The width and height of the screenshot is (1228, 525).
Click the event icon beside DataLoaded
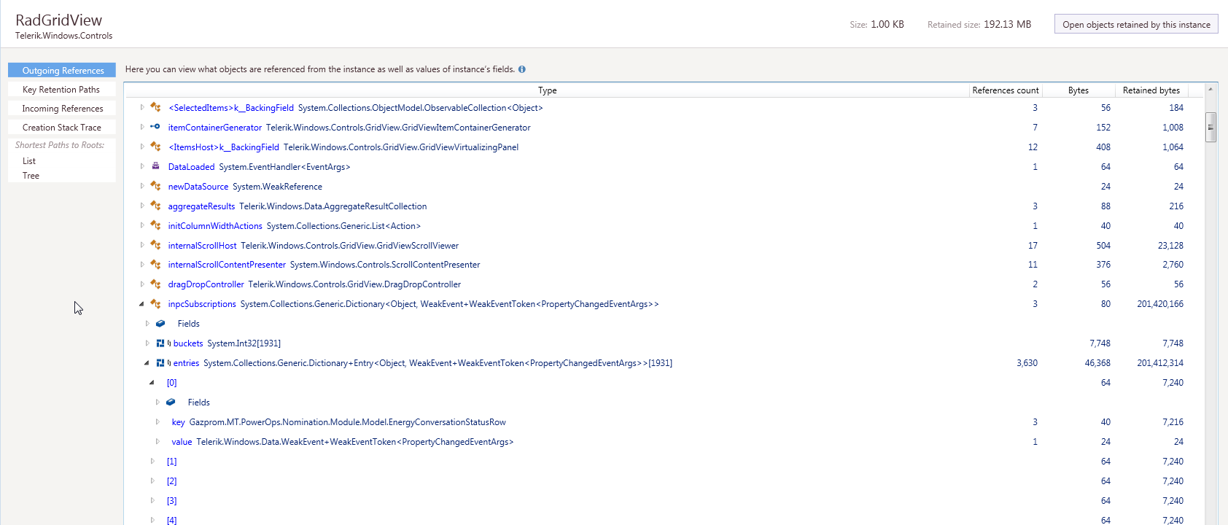(x=155, y=166)
